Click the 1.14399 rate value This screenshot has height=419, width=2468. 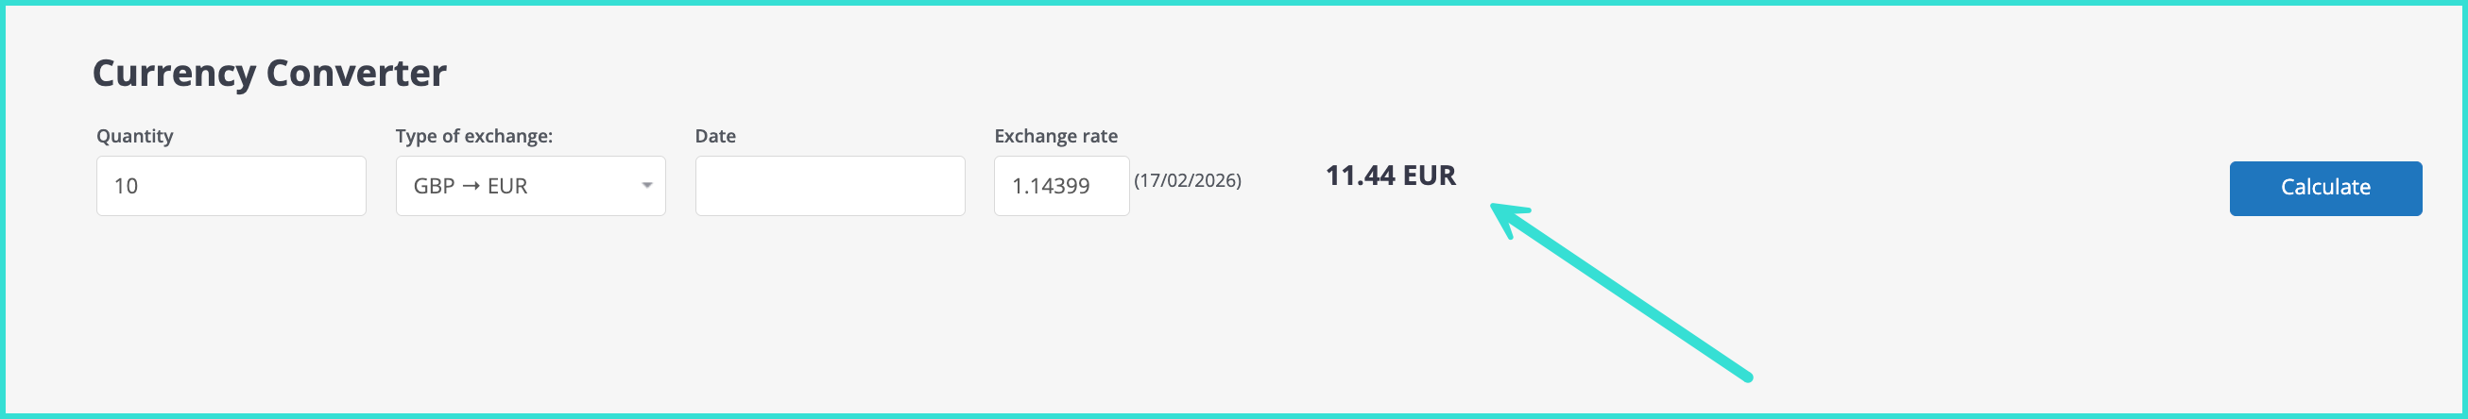coord(1051,186)
